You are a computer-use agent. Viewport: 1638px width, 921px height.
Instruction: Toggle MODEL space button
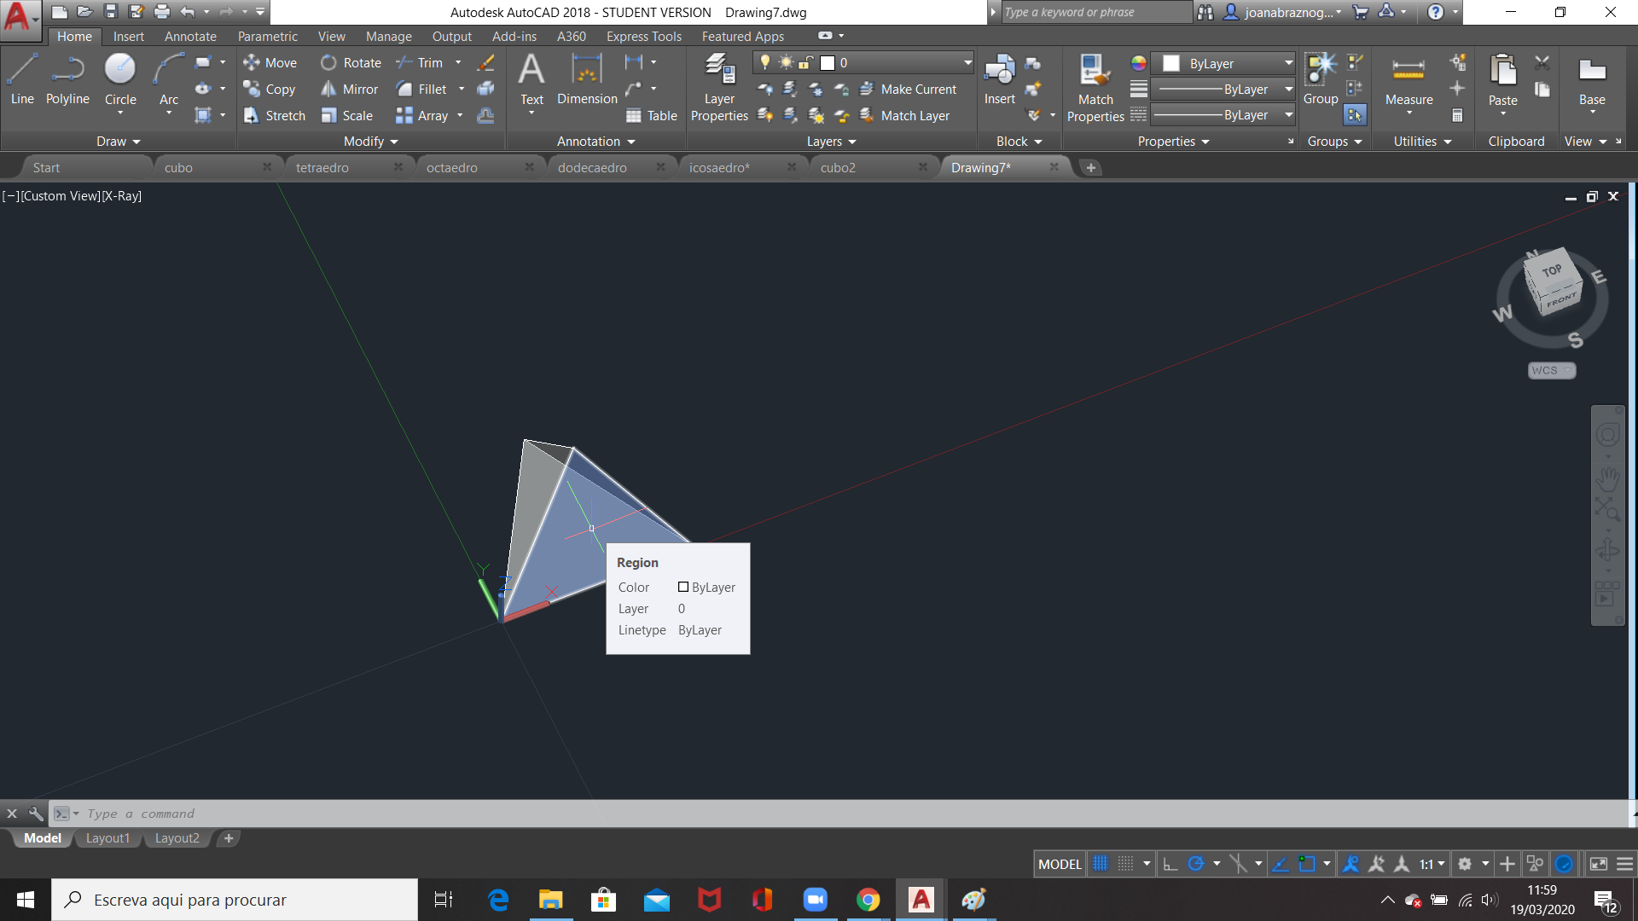pyautogui.click(x=1060, y=864)
